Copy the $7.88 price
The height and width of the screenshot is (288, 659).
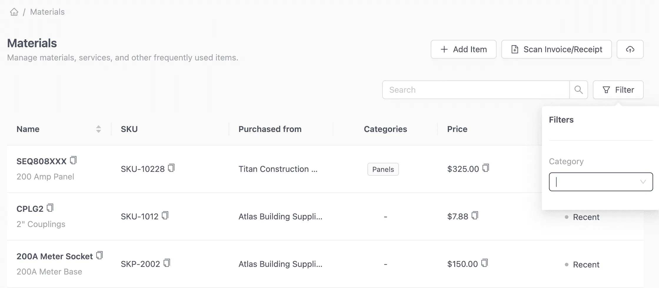(x=474, y=216)
